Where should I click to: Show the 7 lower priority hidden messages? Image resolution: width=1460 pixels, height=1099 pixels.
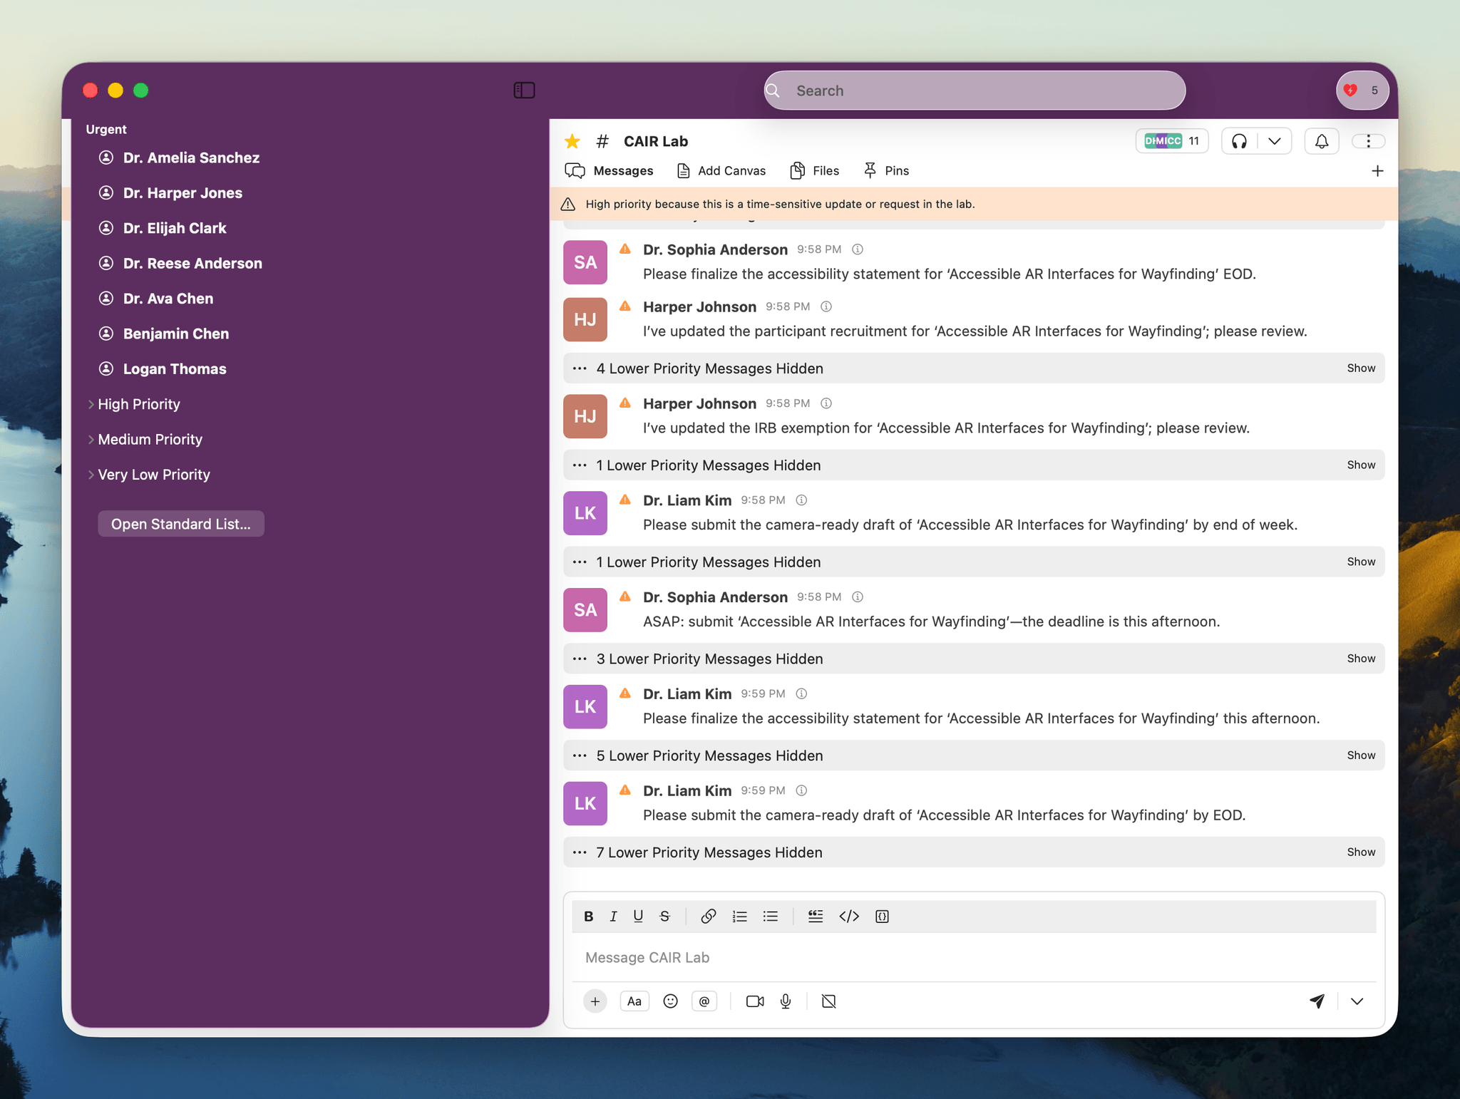1360,852
